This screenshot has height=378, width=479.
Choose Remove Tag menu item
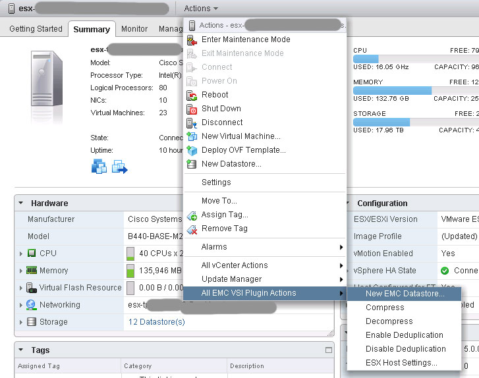[265, 229]
